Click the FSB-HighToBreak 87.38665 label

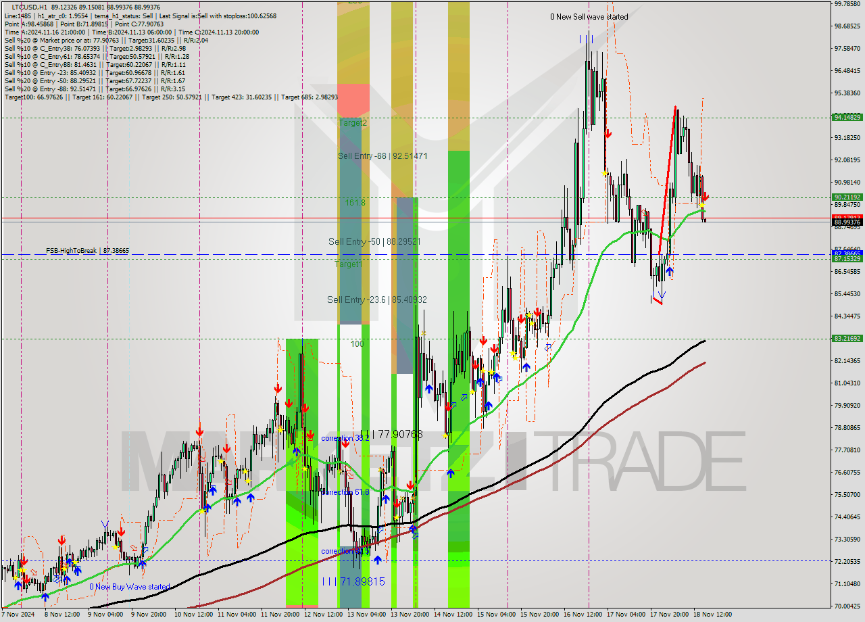(x=87, y=251)
